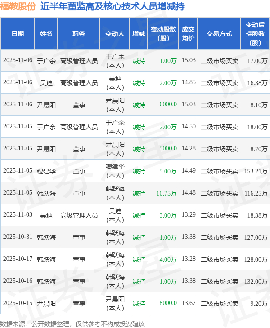
Task: Click the 变动人 column header
Action: [x=115, y=33]
